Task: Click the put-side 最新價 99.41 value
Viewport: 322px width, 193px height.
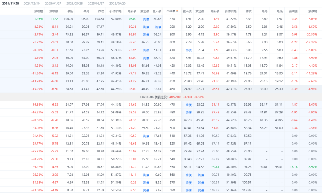Action: tap(215, 167)
